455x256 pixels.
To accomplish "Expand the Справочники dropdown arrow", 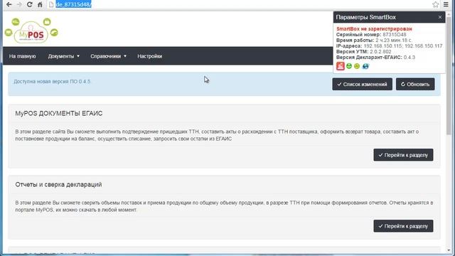I will (125, 56).
